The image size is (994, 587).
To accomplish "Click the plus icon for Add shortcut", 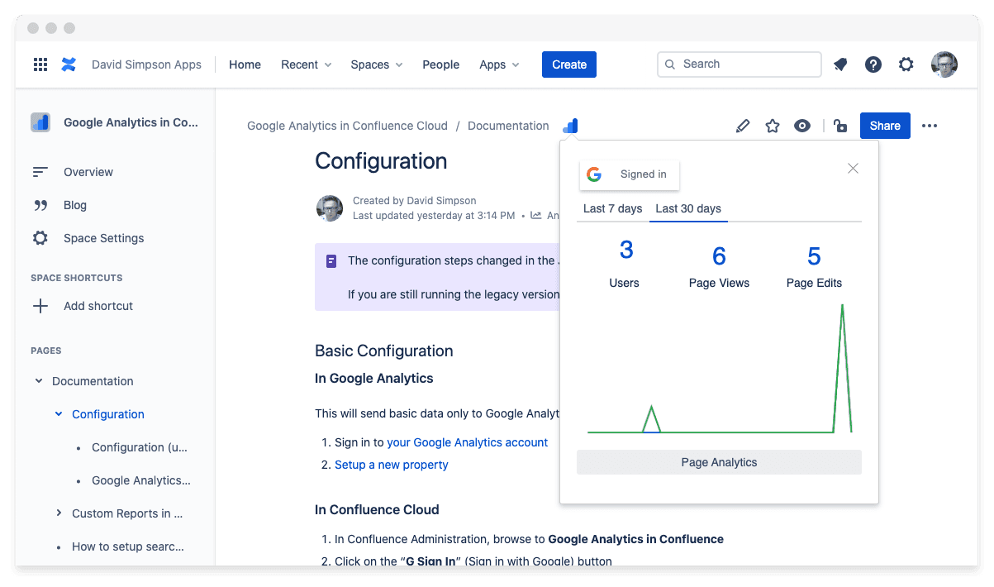I will 40,306.
